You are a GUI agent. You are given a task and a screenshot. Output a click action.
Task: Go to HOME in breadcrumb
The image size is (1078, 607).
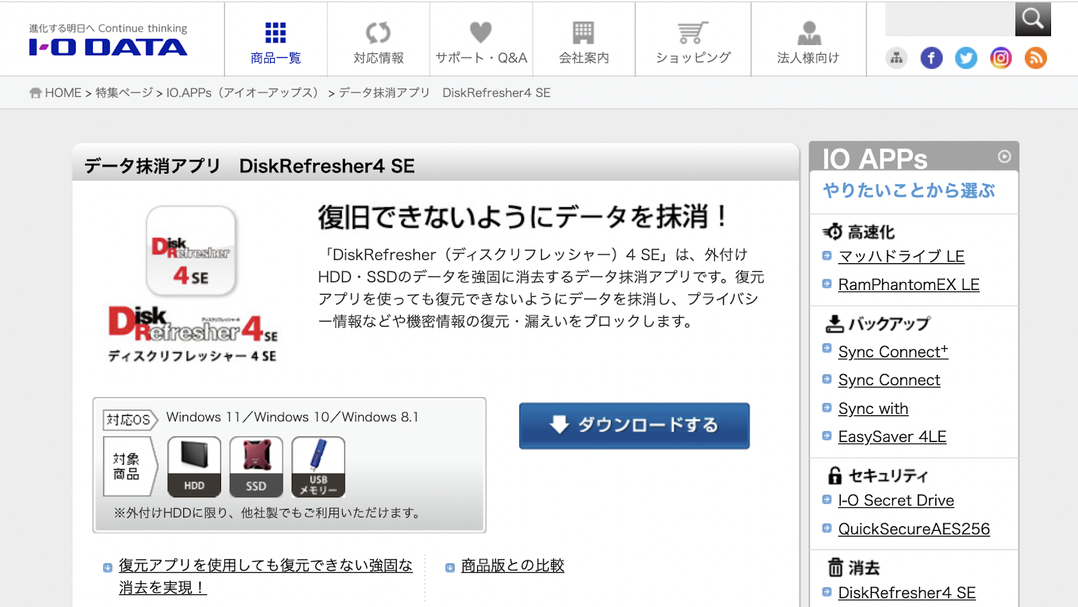(63, 93)
